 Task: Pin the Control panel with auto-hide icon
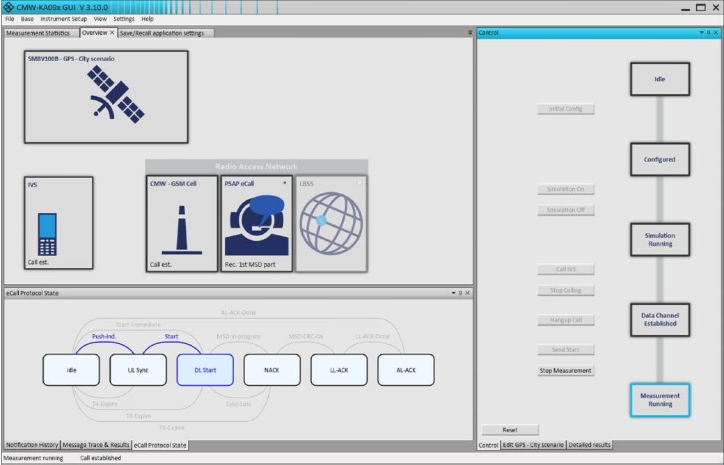pos(709,33)
